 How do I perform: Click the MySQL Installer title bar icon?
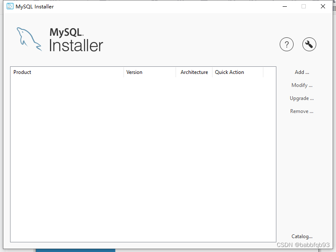(10, 6)
